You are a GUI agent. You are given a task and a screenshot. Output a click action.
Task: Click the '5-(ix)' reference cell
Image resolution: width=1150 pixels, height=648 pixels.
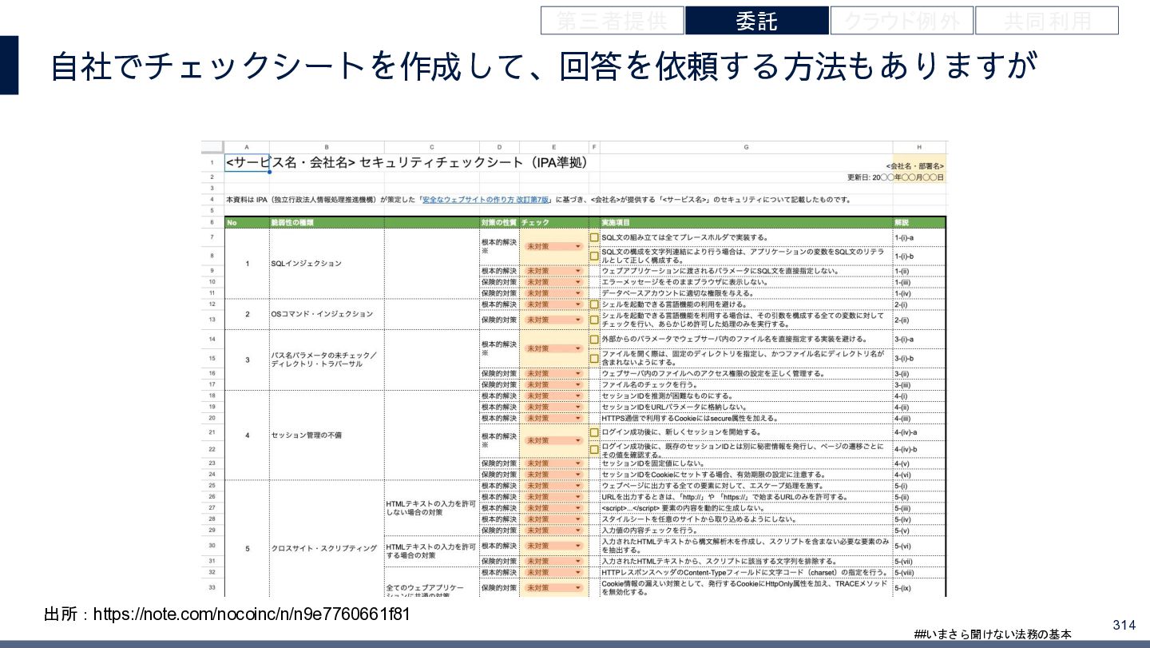pyautogui.click(x=919, y=588)
